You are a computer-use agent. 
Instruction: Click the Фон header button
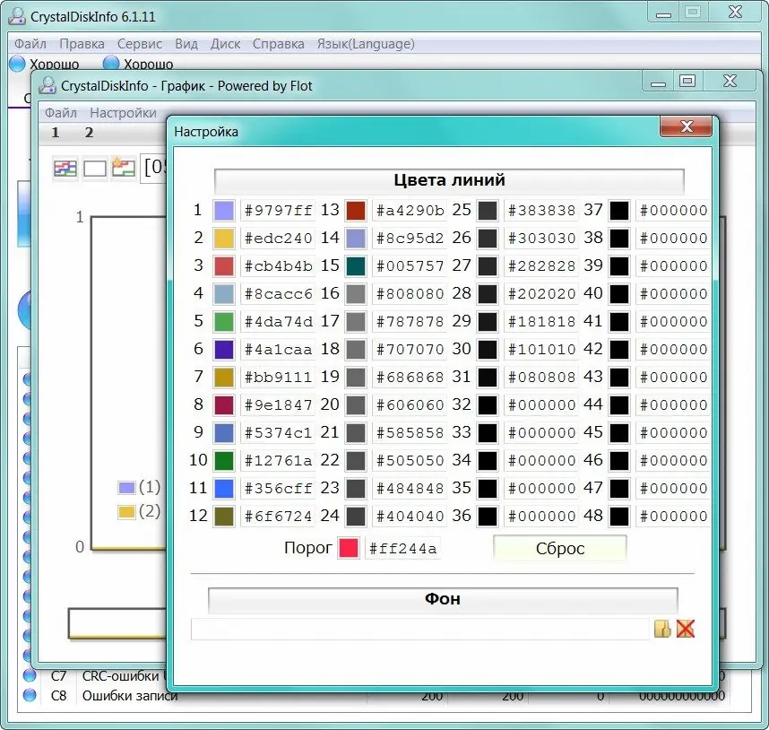443,599
